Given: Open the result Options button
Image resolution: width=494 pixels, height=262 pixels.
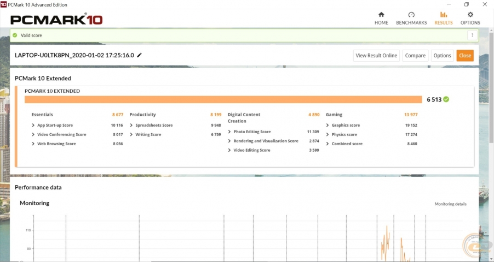Looking at the screenshot, I should (x=442, y=56).
